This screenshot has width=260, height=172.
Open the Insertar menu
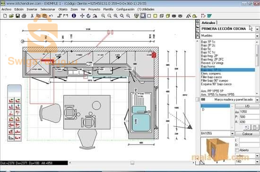point(32,9)
